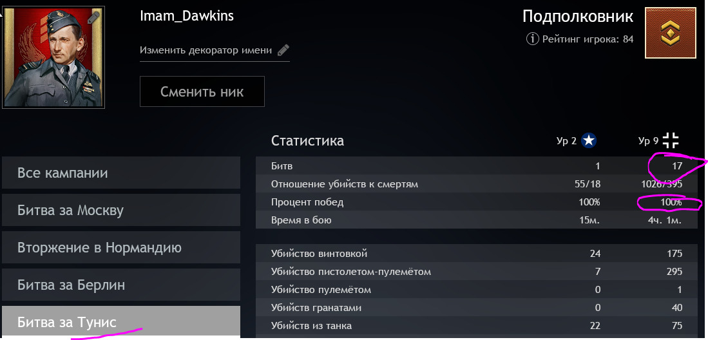Switch to "Вторжение в Нормандию" campaign
The image size is (708, 340).
121,248
